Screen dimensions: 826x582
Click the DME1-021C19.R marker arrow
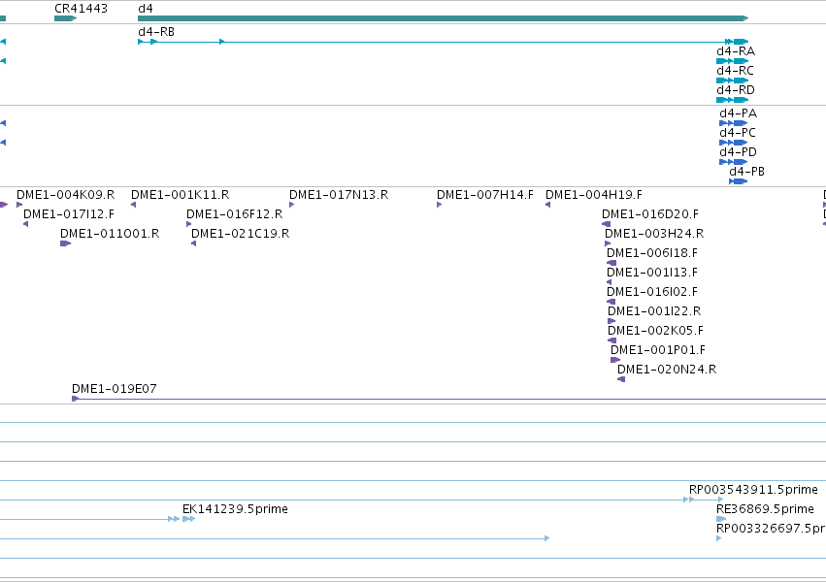(x=194, y=243)
